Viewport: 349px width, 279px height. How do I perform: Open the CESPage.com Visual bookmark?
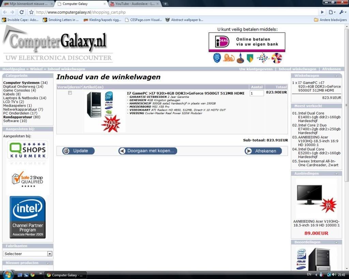[143, 20]
